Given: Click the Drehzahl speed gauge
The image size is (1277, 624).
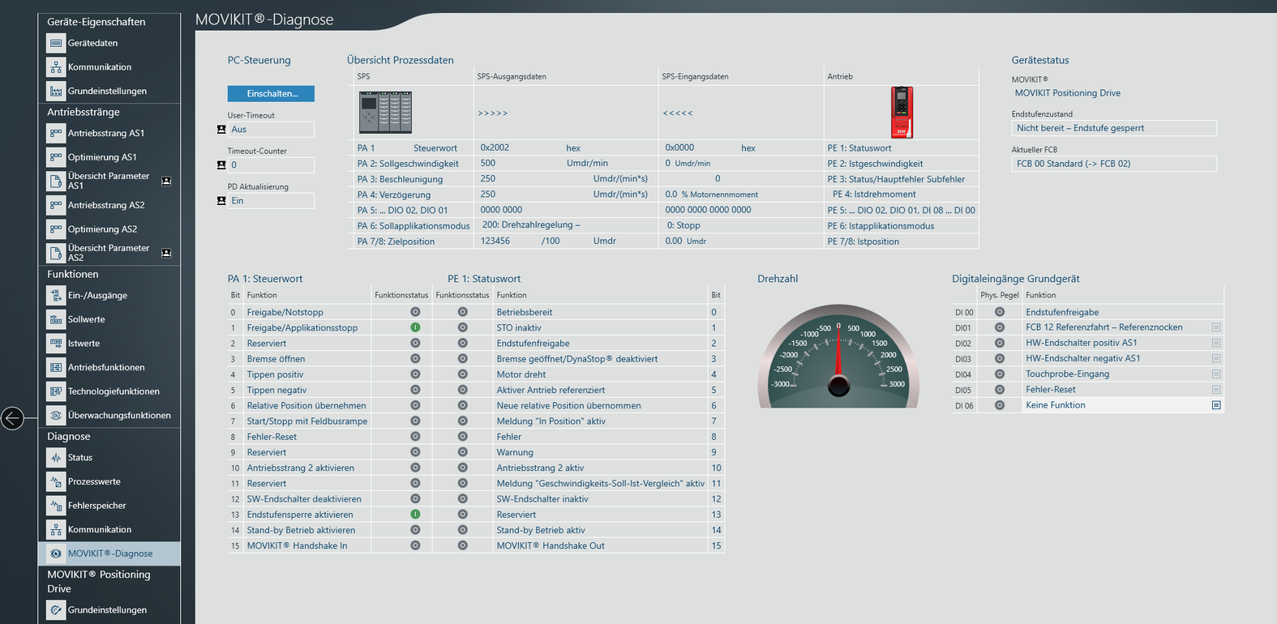Looking at the screenshot, I should click(x=838, y=357).
